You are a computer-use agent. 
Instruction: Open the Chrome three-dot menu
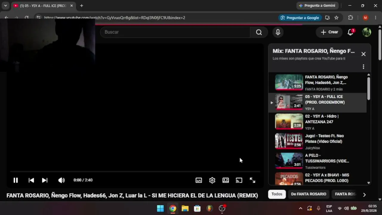(375, 18)
